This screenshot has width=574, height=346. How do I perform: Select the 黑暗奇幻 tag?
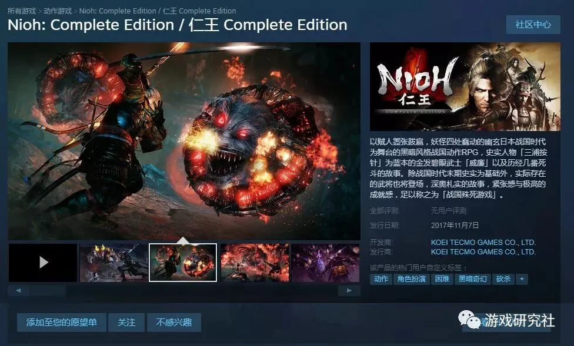(473, 279)
